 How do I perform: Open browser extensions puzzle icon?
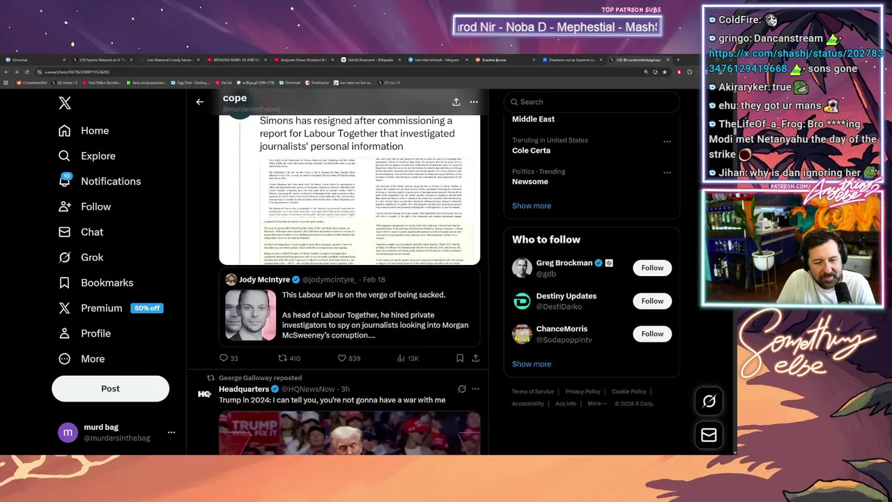pyautogui.click(x=689, y=72)
